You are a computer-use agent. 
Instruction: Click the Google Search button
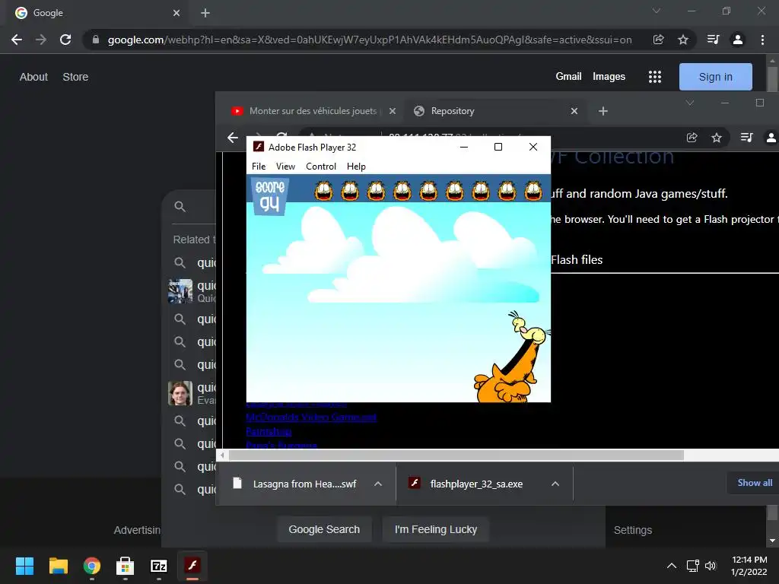pos(324,529)
